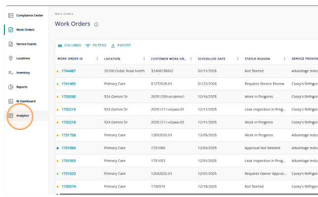Click customer work order 32408238042 cell
318x197 pixels.
click(162, 71)
